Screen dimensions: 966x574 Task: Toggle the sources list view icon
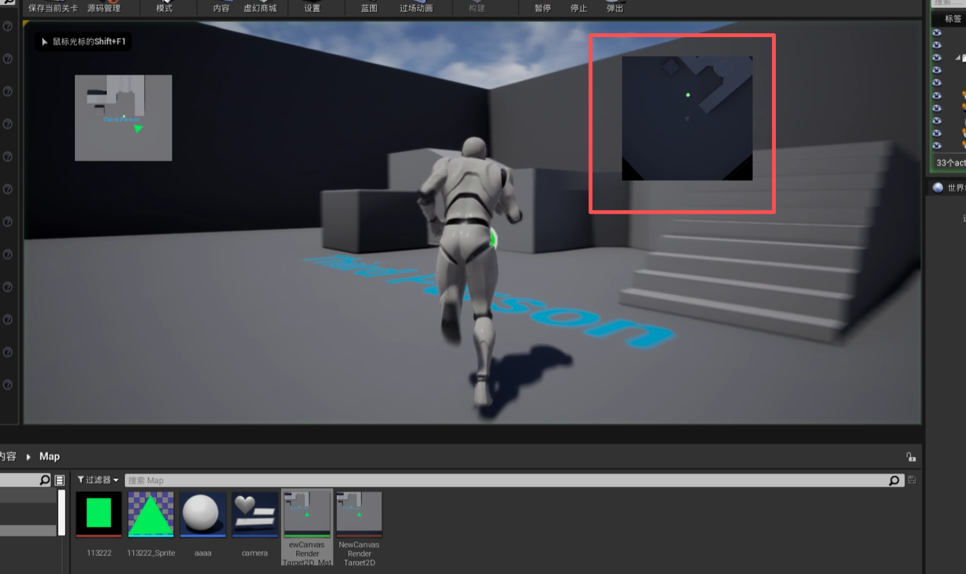(60, 480)
